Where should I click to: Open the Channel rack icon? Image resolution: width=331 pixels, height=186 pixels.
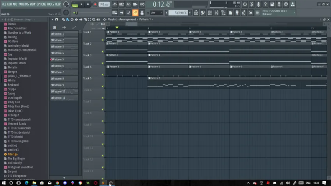(210, 12)
